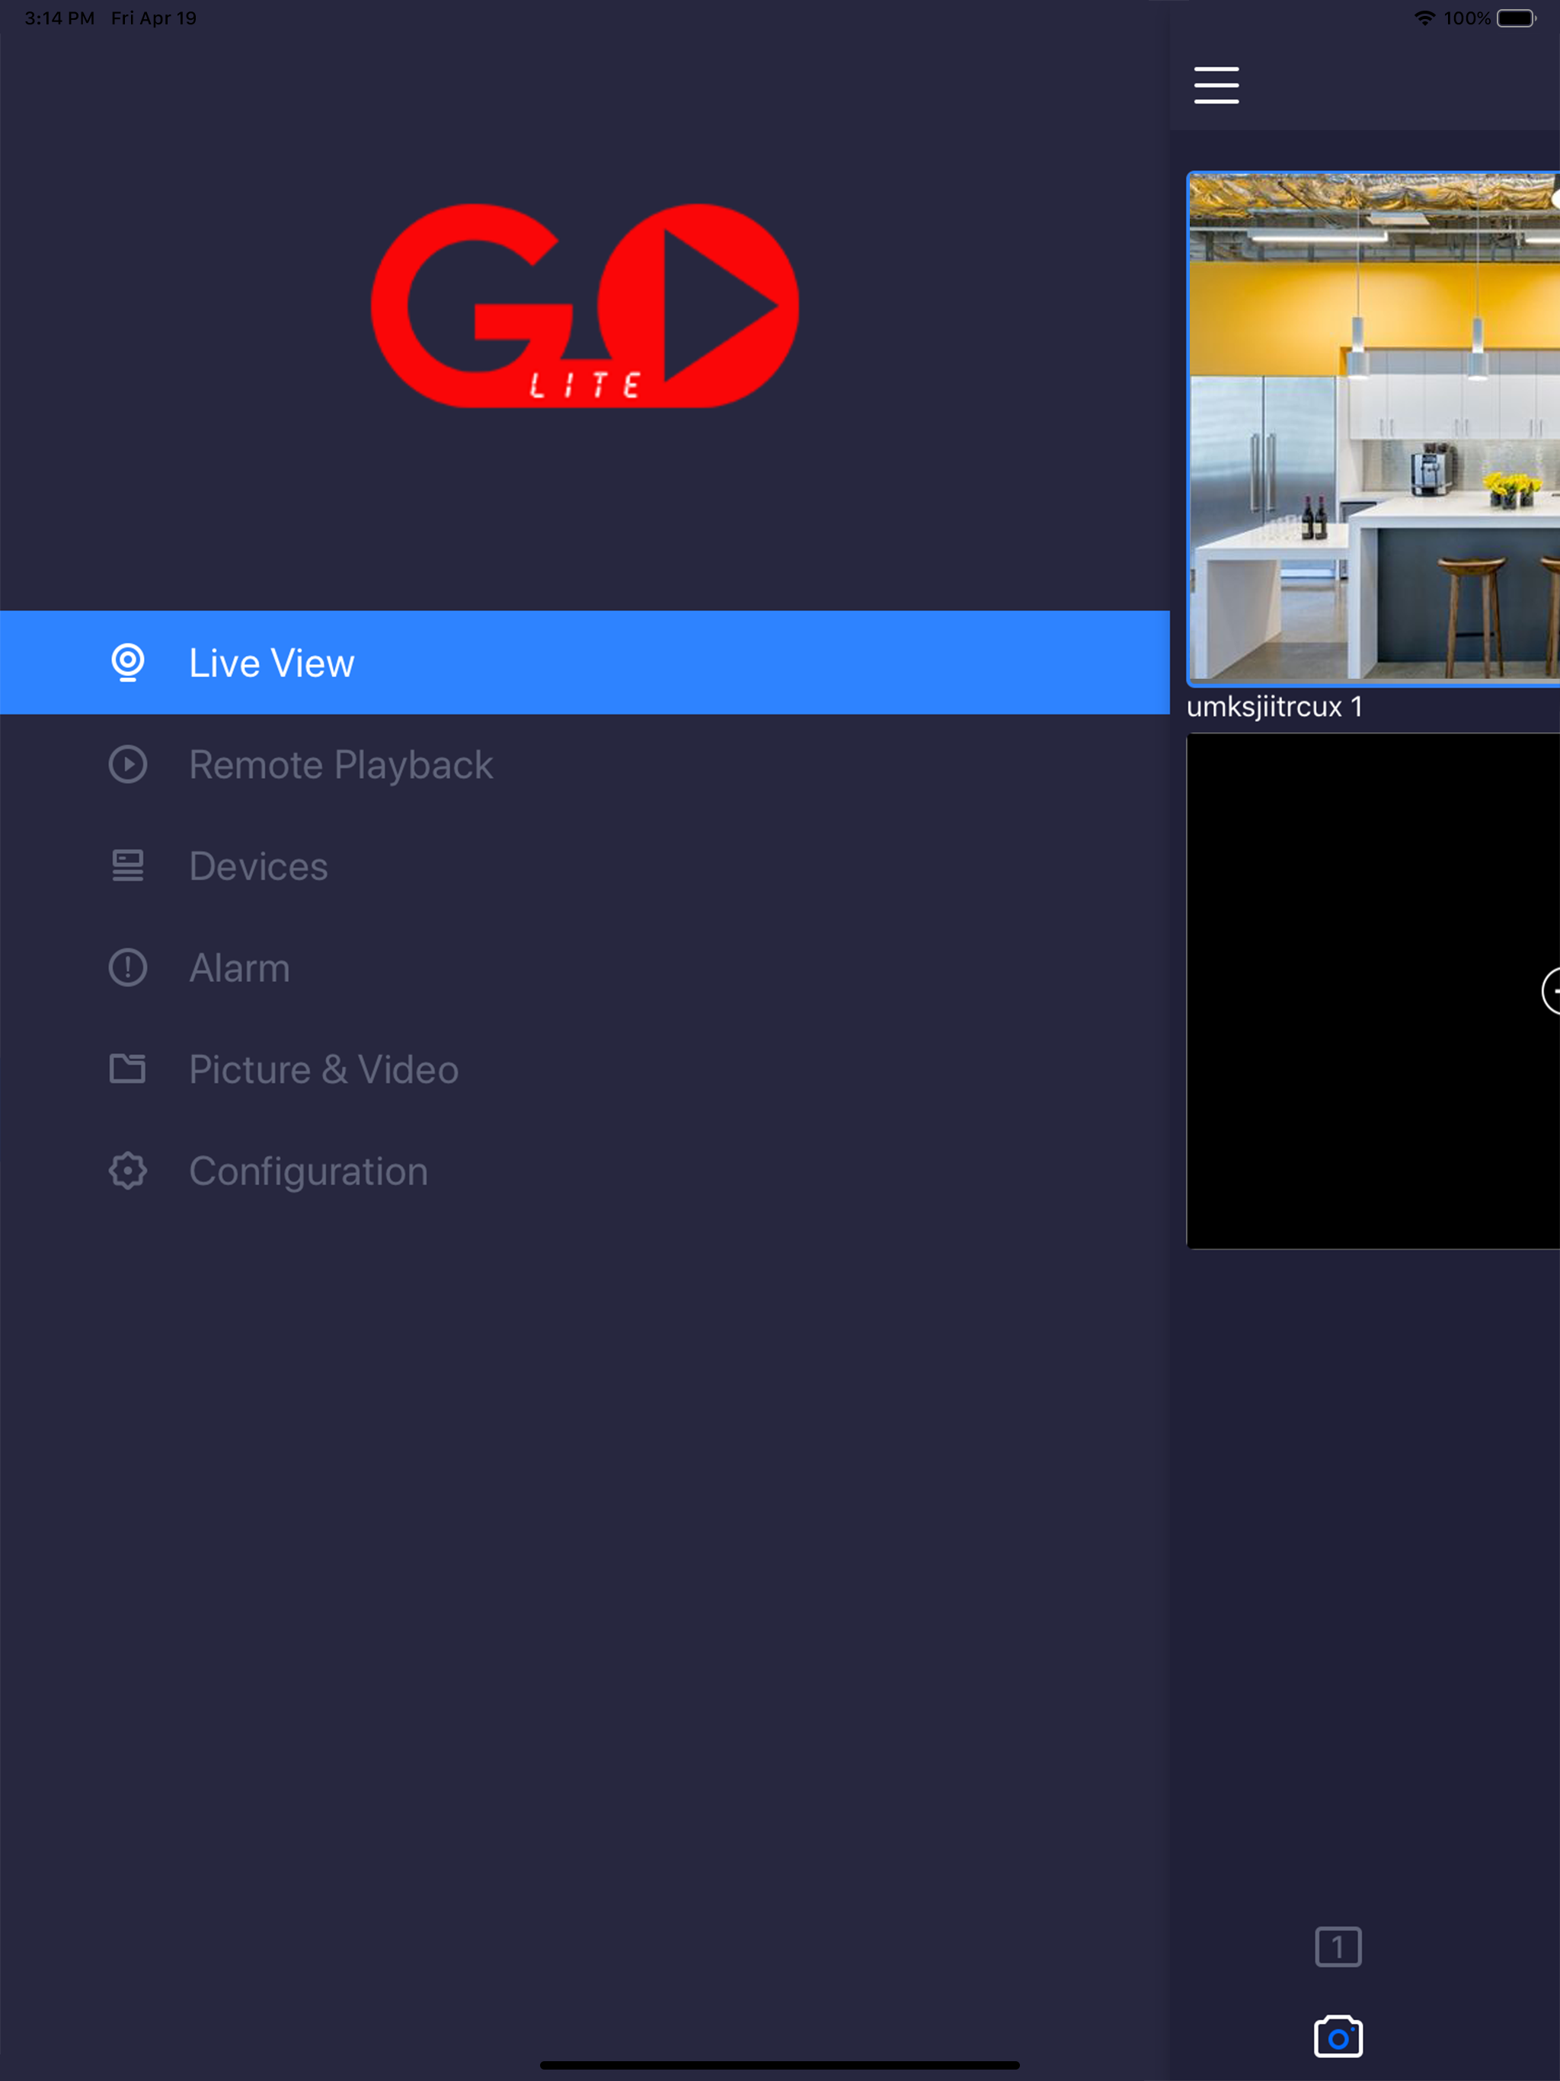Click the Remote Playback play-circle icon

point(128,765)
